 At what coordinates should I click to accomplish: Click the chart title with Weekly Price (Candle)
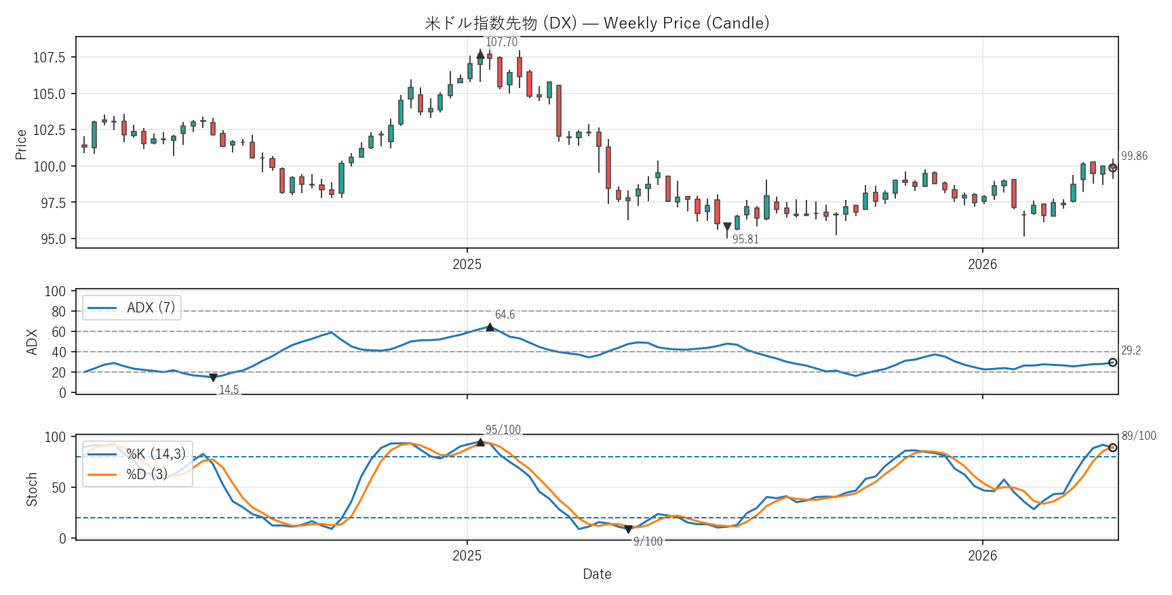click(597, 23)
